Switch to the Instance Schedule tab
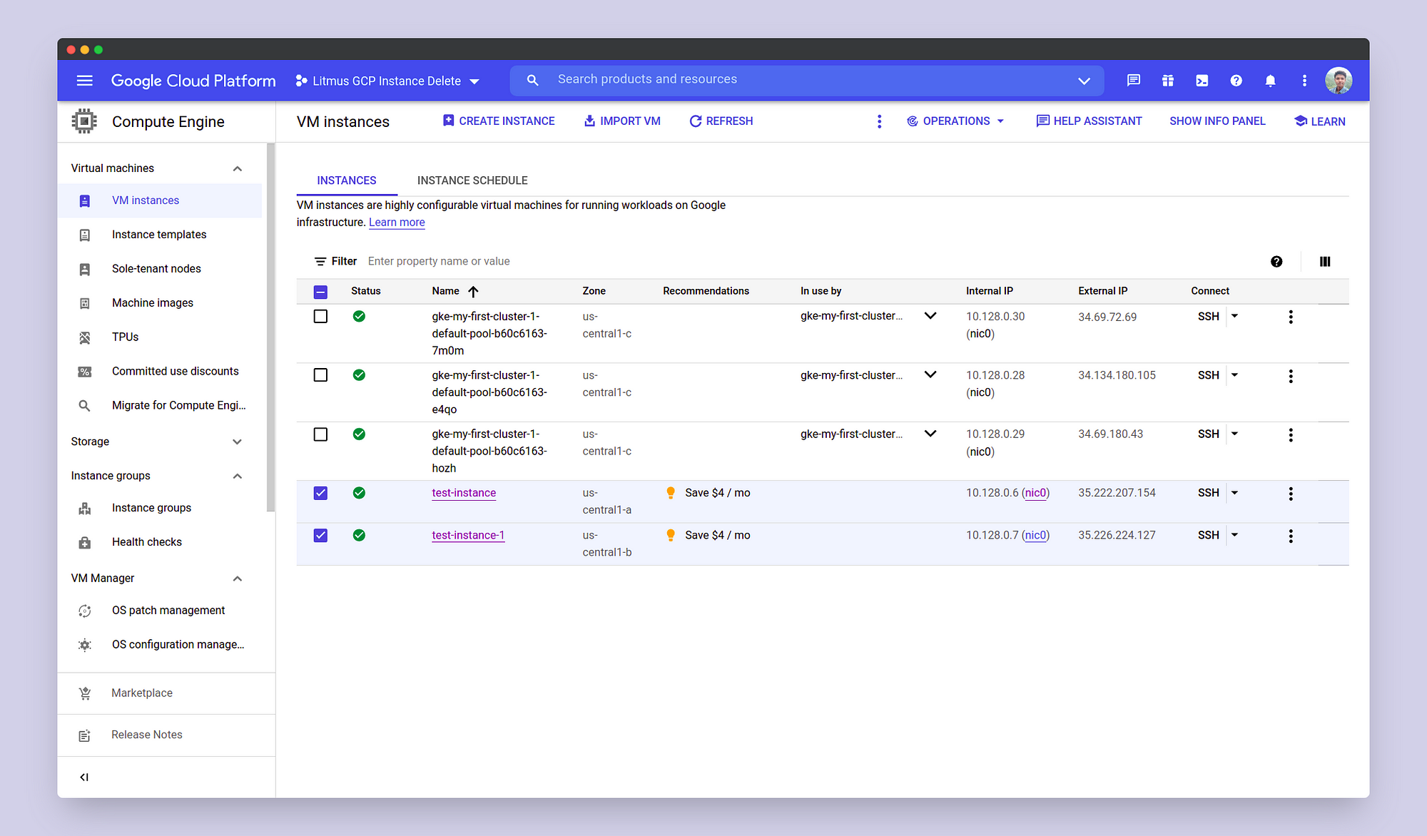The width and height of the screenshot is (1427, 836). 472,180
